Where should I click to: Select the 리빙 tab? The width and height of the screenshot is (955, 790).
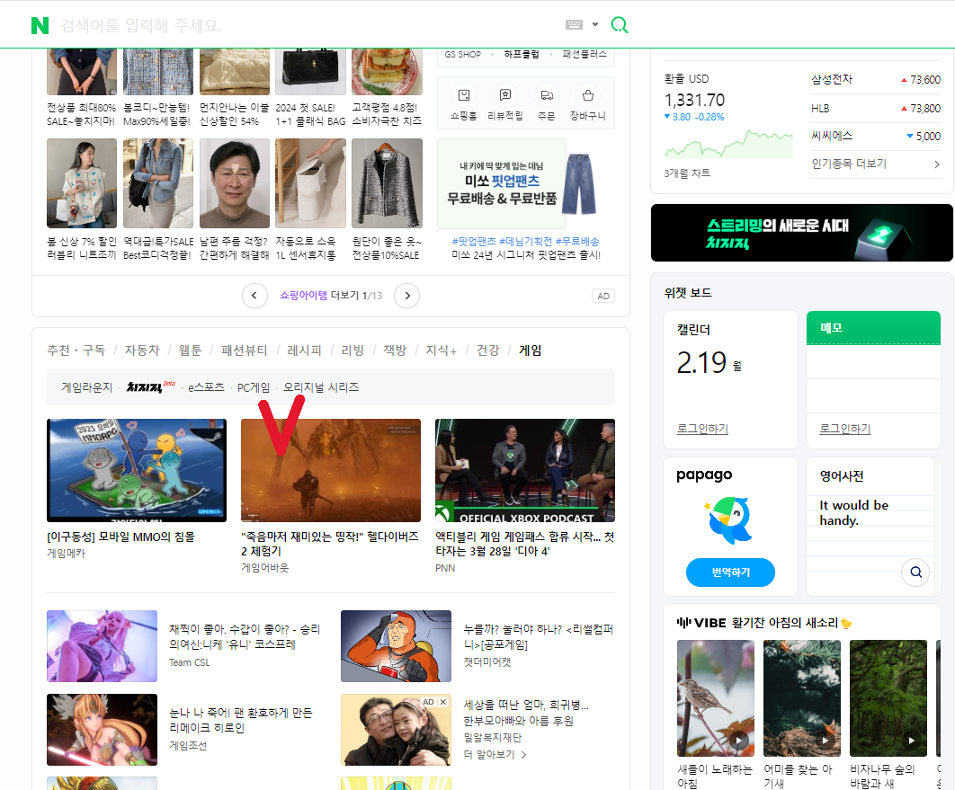pos(353,351)
